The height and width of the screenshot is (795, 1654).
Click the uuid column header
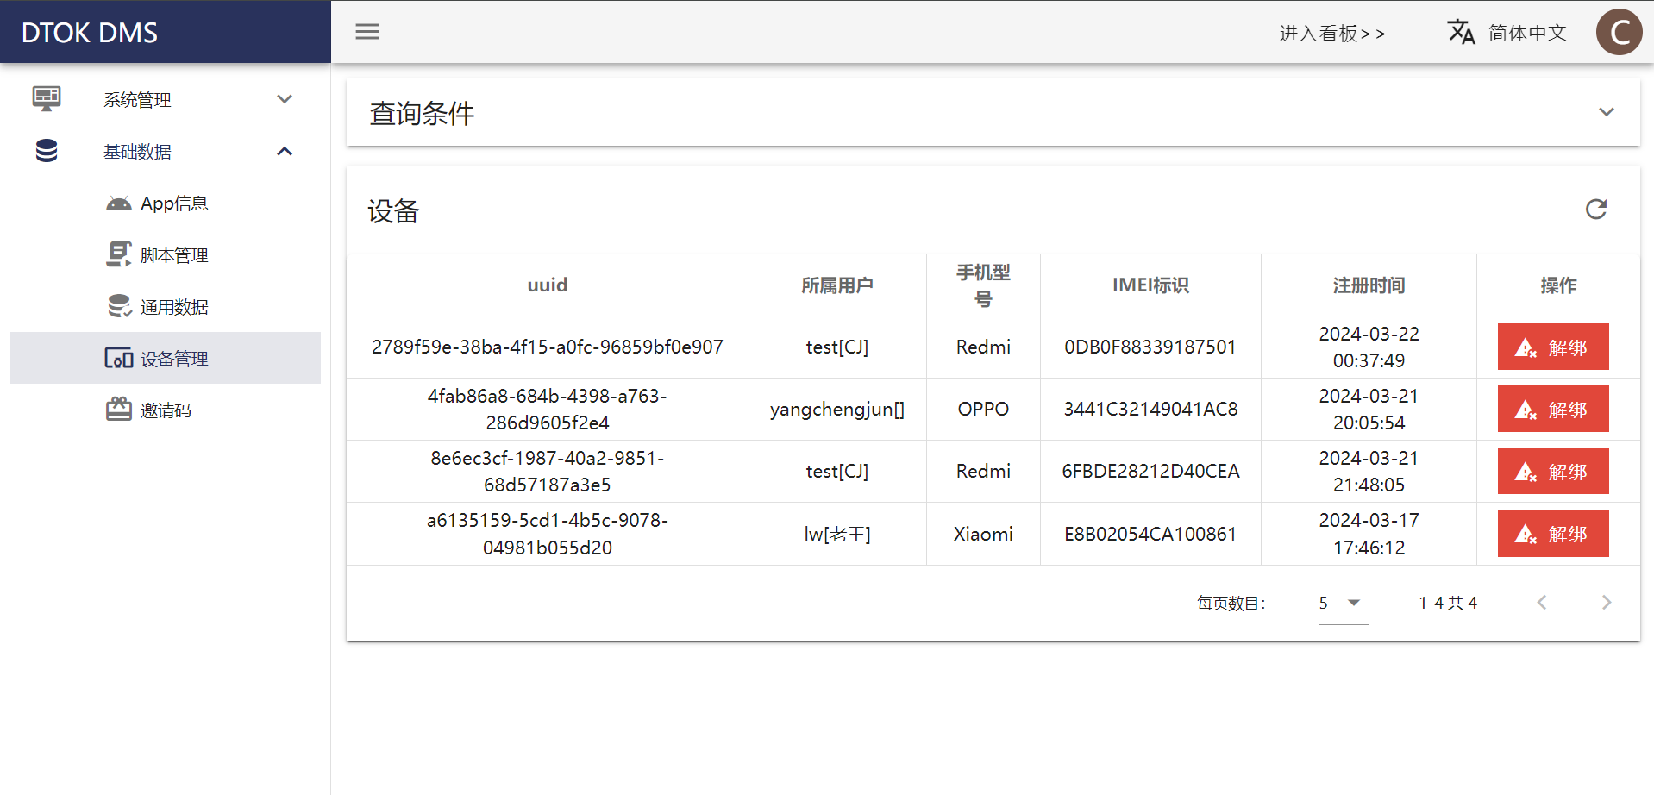(548, 285)
